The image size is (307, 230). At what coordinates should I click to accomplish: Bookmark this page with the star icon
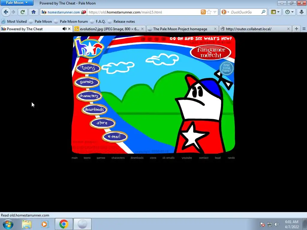tap(209, 12)
